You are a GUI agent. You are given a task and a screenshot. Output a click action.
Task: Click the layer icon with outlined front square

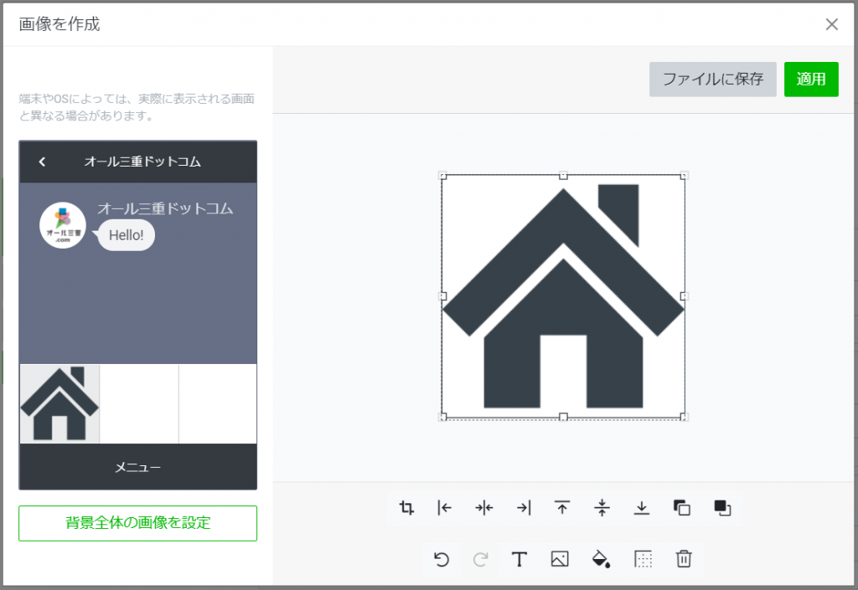(681, 507)
